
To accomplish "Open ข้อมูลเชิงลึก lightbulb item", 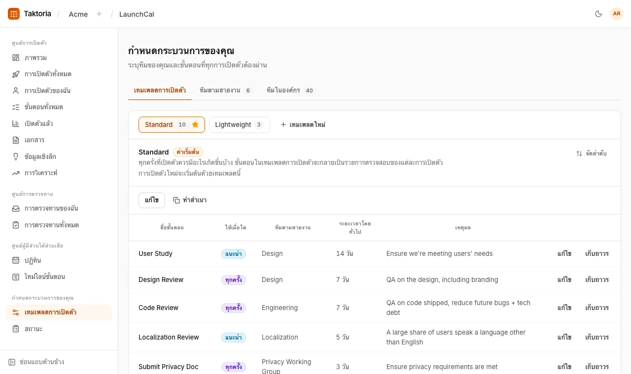I will pos(59,156).
